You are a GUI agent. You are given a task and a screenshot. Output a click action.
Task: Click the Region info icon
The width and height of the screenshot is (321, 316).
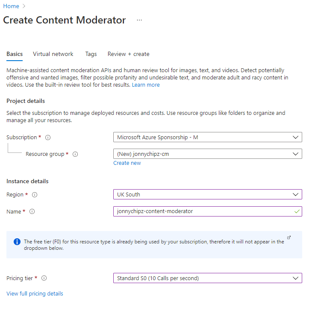pos(35,195)
